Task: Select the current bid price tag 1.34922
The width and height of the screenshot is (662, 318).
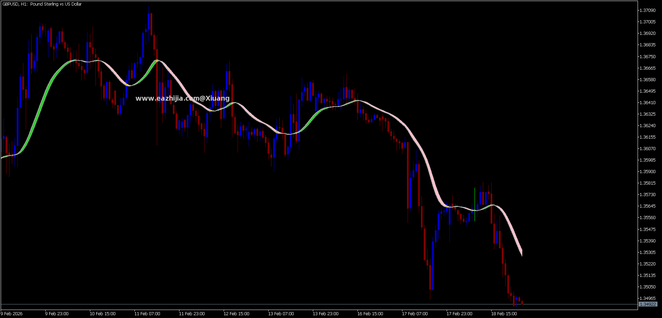Action: tap(648, 304)
